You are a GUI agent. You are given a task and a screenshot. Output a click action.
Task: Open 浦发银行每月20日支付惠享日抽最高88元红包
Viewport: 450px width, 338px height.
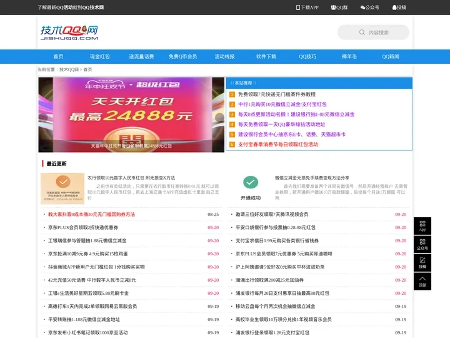tap(282, 293)
